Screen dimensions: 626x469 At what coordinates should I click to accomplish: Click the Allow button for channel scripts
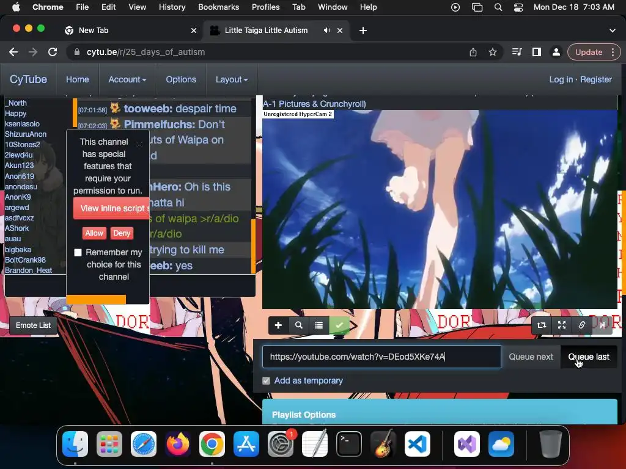point(94,233)
